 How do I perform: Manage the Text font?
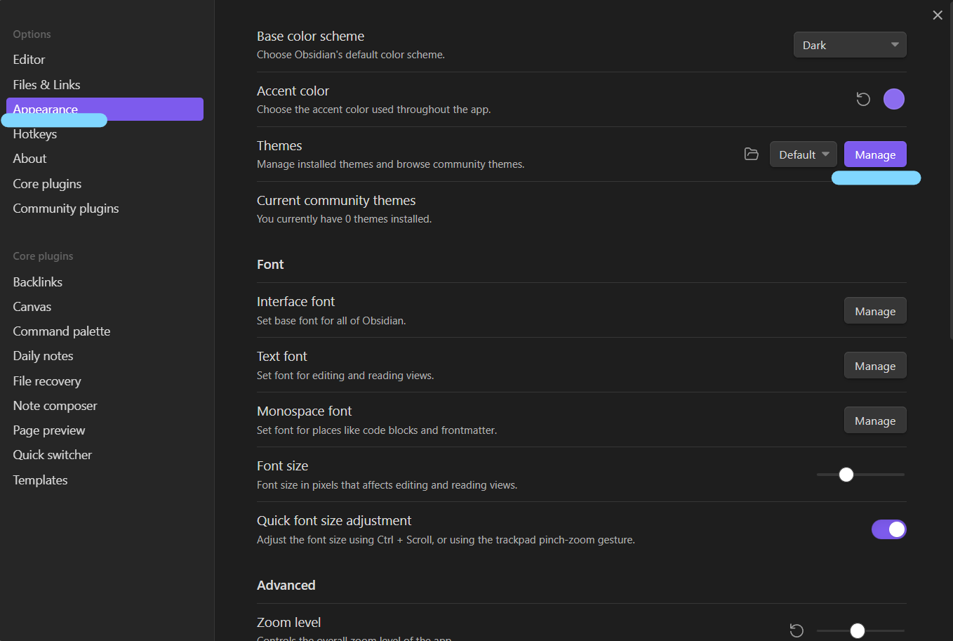coord(874,366)
